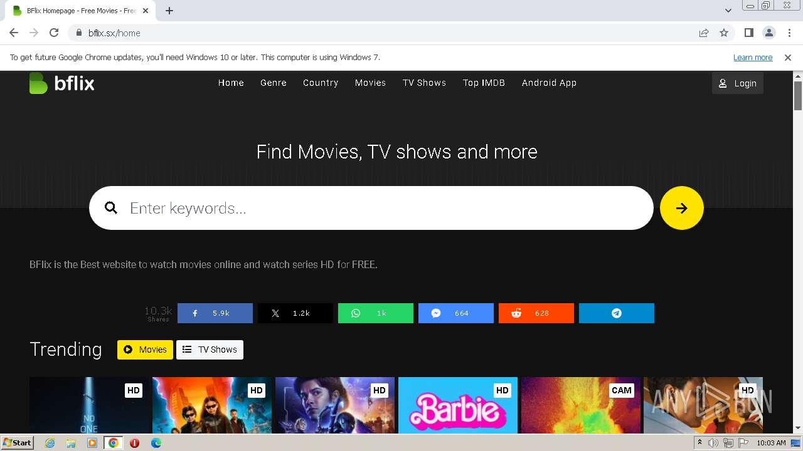Open Chrome profile avatar
Screen dimensions: 803x451
[768, 33]
